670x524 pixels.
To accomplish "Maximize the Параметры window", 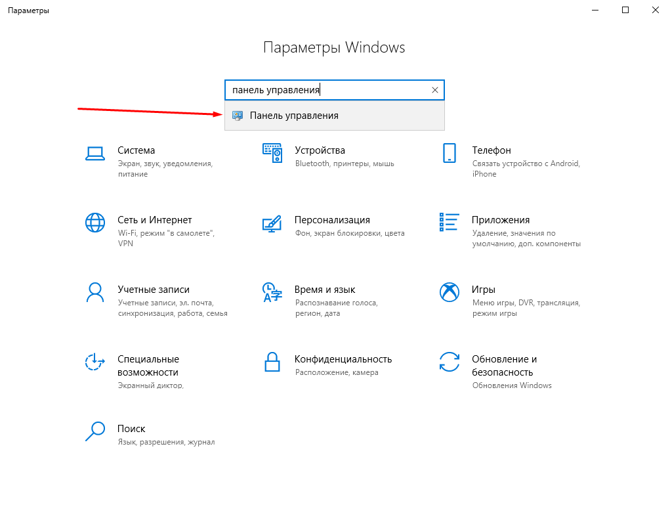I will point(625,11).
